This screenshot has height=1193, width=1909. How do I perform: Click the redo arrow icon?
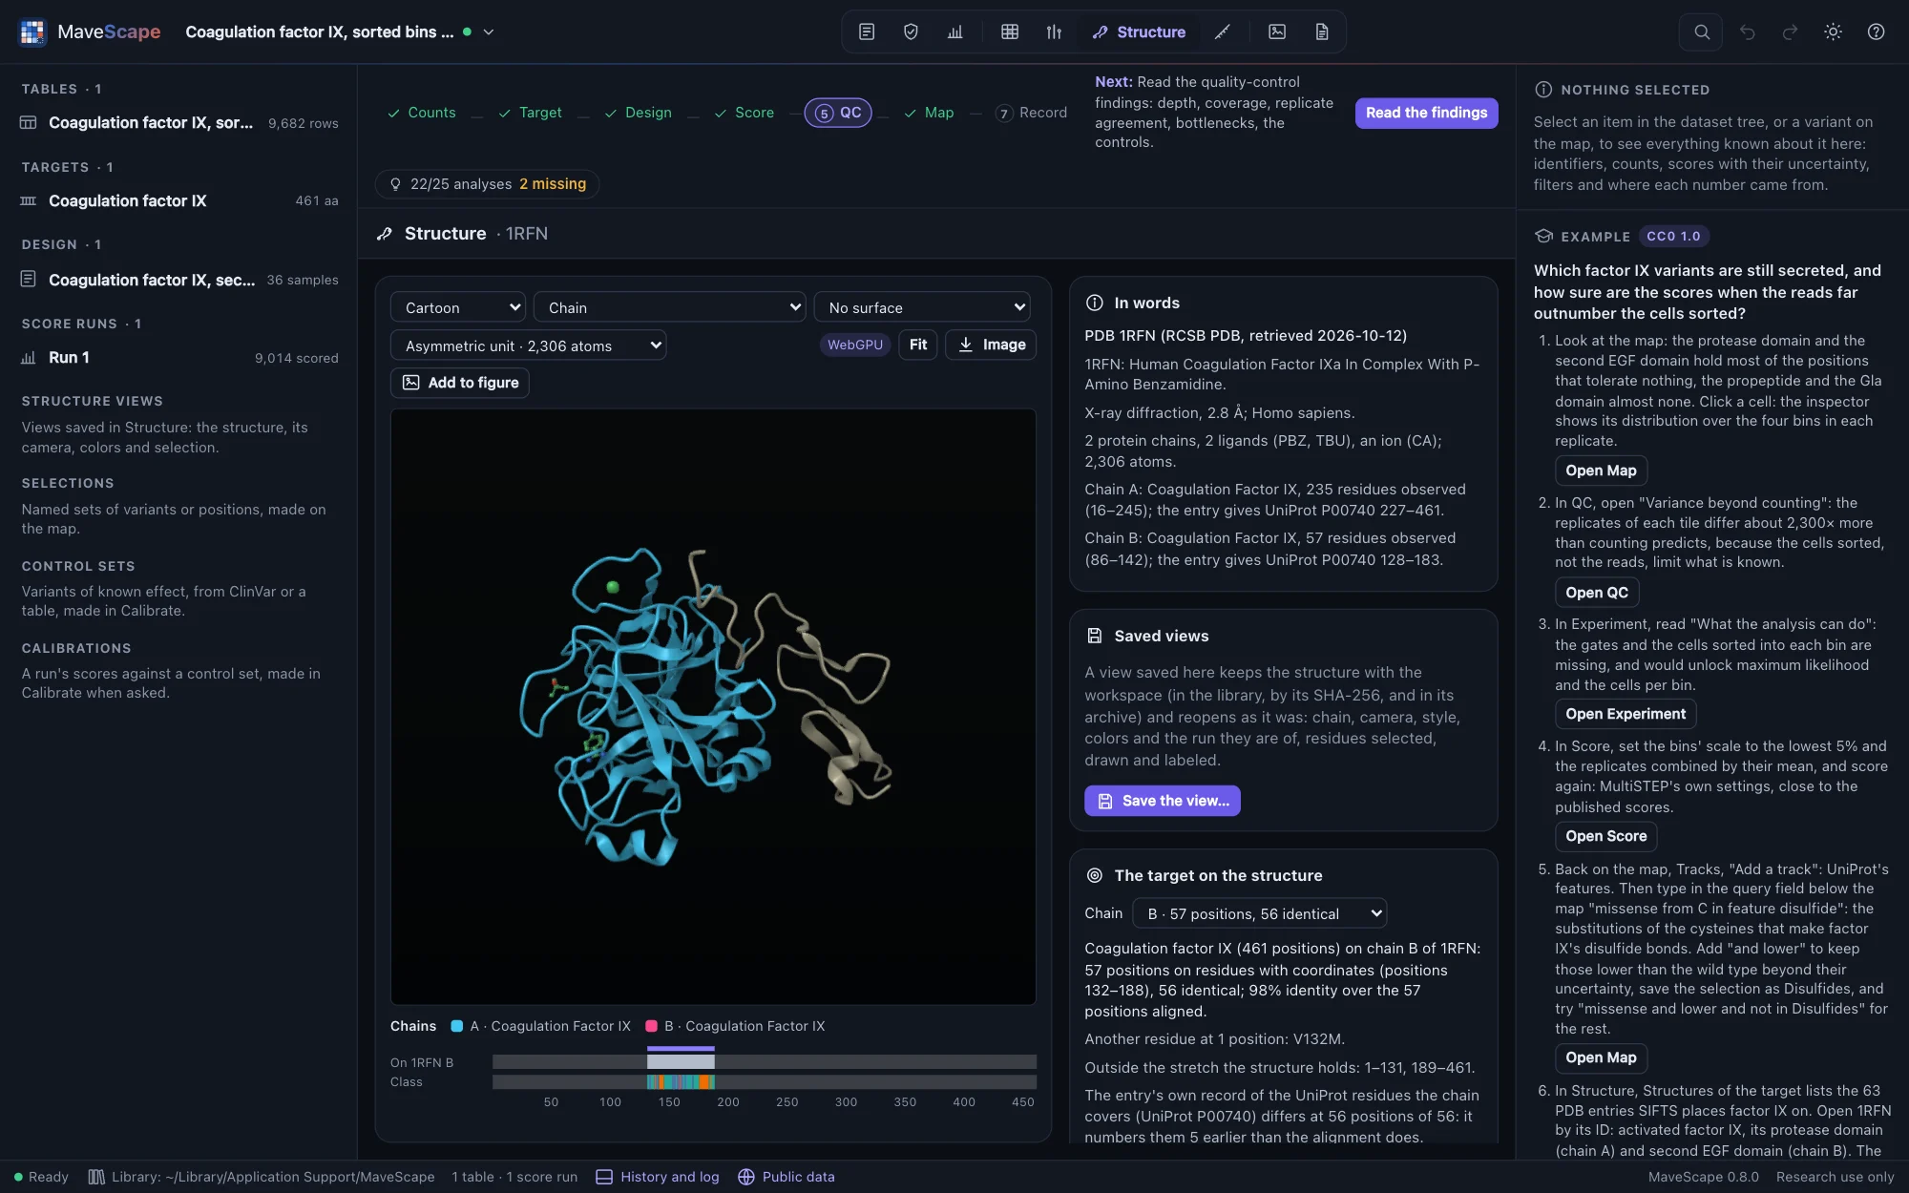[x=1791, y=31]
